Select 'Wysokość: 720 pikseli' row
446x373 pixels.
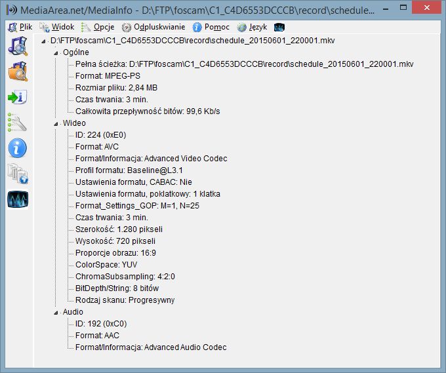pos(115,241)
